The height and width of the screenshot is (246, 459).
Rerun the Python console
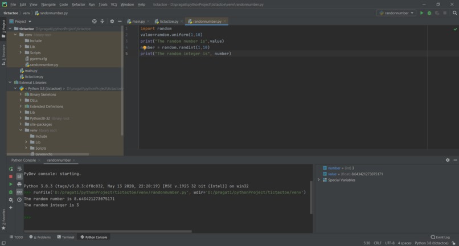tap(11, 169)
